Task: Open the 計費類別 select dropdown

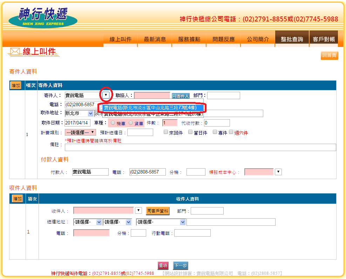Action: point(80,132)
